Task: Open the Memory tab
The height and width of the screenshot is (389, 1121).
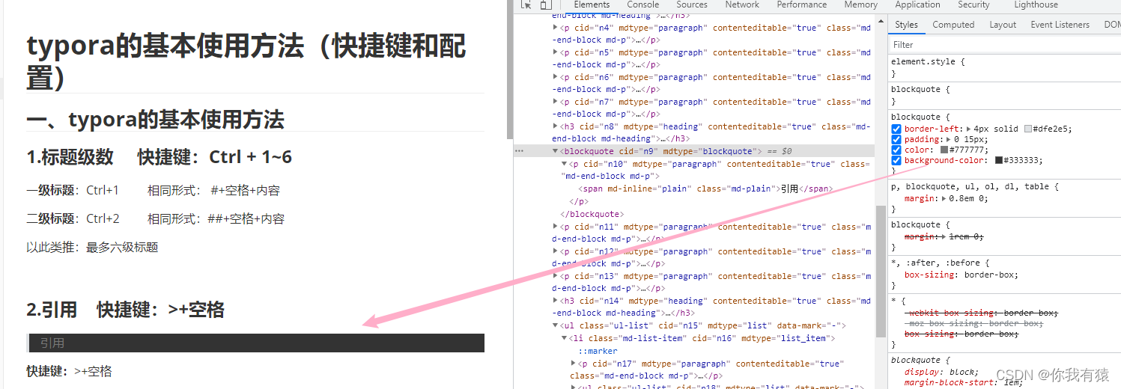Action: pyautogui.click(x=860, y=4)
